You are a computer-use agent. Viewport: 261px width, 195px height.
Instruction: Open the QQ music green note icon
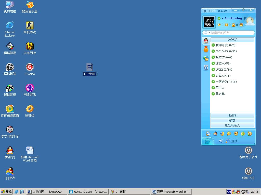point(243,134)
